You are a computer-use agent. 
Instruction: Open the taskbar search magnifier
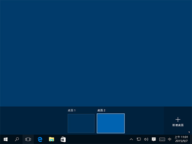tap(17, 139)
